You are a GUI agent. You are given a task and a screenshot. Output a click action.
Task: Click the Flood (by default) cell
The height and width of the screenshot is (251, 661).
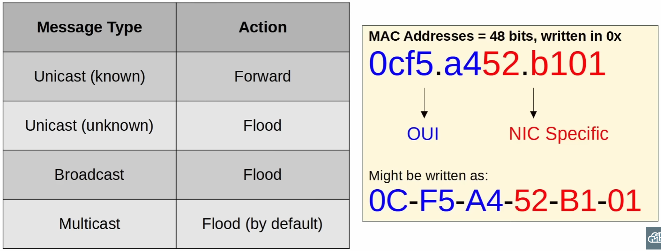point(263,224)
